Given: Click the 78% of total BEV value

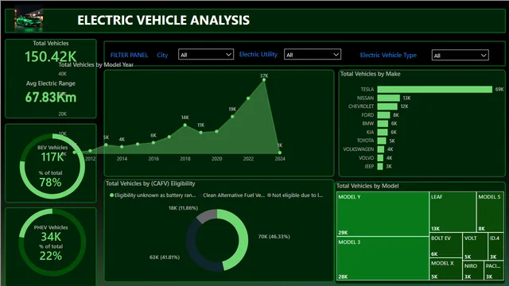Looking at the screenshot, I should (x=50, y=182).
